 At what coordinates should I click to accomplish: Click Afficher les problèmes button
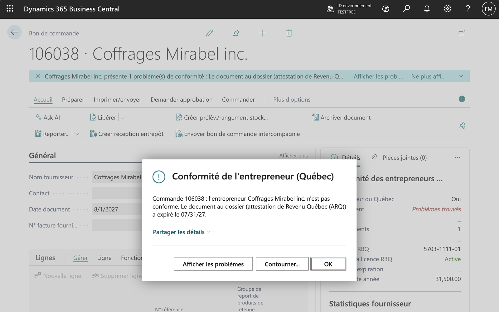pos(213,264)
